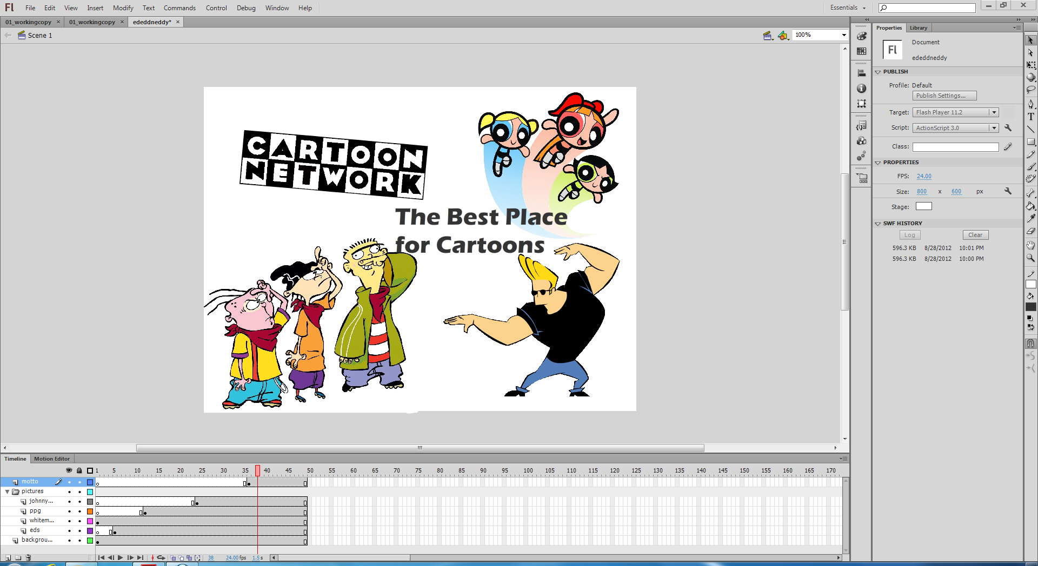Click the white Stage color swatch
The width and height of the screenshot is (1038, 566).
[923, 206]
